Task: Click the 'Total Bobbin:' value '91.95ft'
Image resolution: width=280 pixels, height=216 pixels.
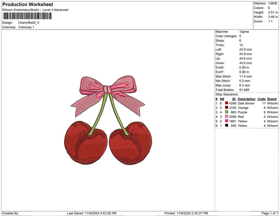Action: tap(244, 90)
